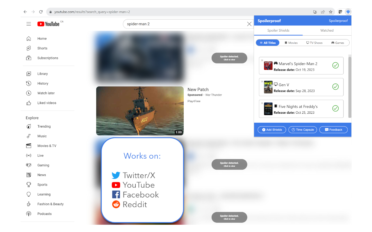
Task: Click the Add Shields button
Action: tap(272, 130)
